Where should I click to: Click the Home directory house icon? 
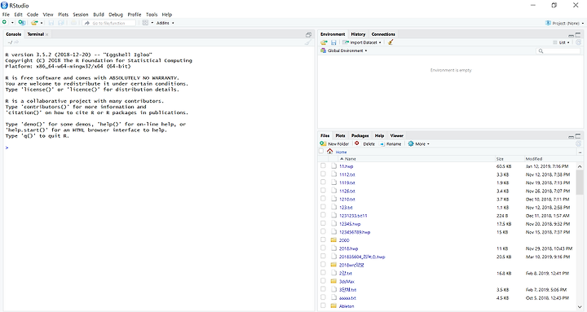pos(329,152)
